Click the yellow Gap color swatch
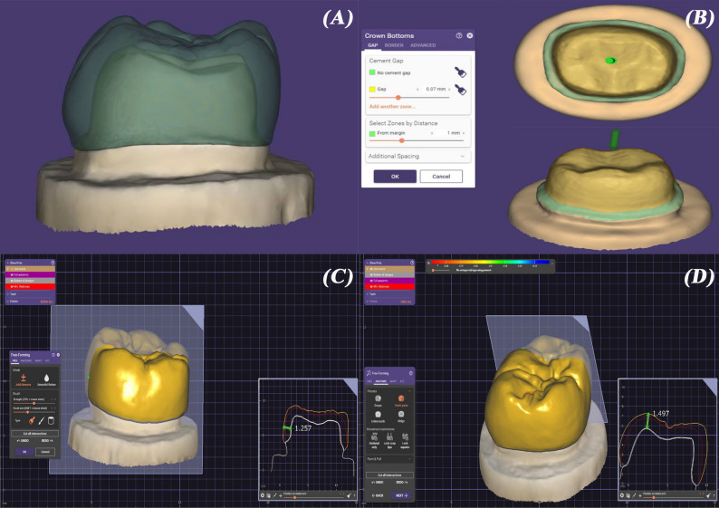This screenshot has width=719, height=508. coord(372,89)
